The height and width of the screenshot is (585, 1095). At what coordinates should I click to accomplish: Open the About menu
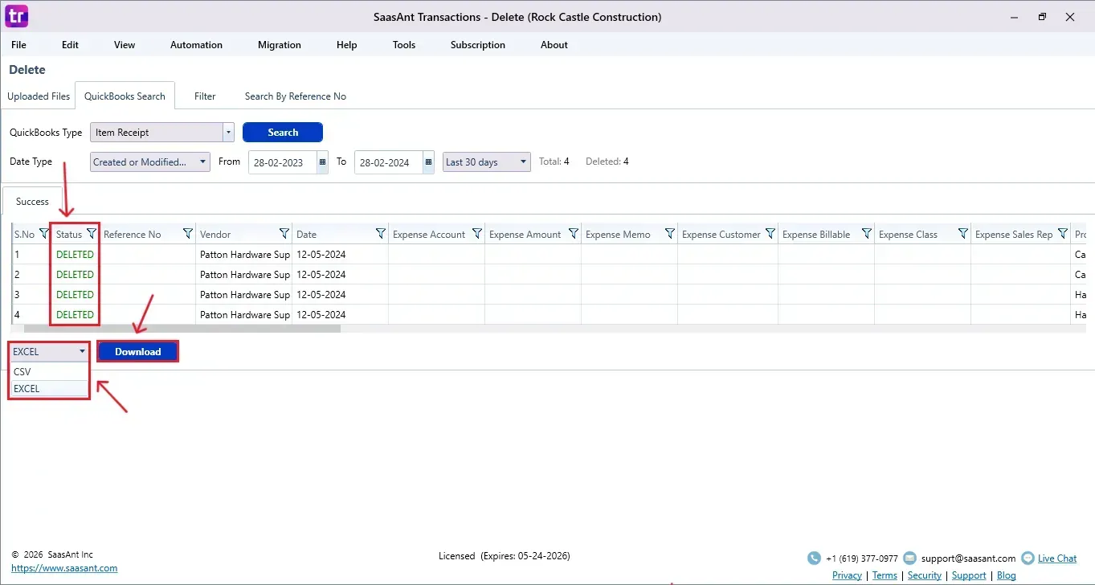coord(554,45)
